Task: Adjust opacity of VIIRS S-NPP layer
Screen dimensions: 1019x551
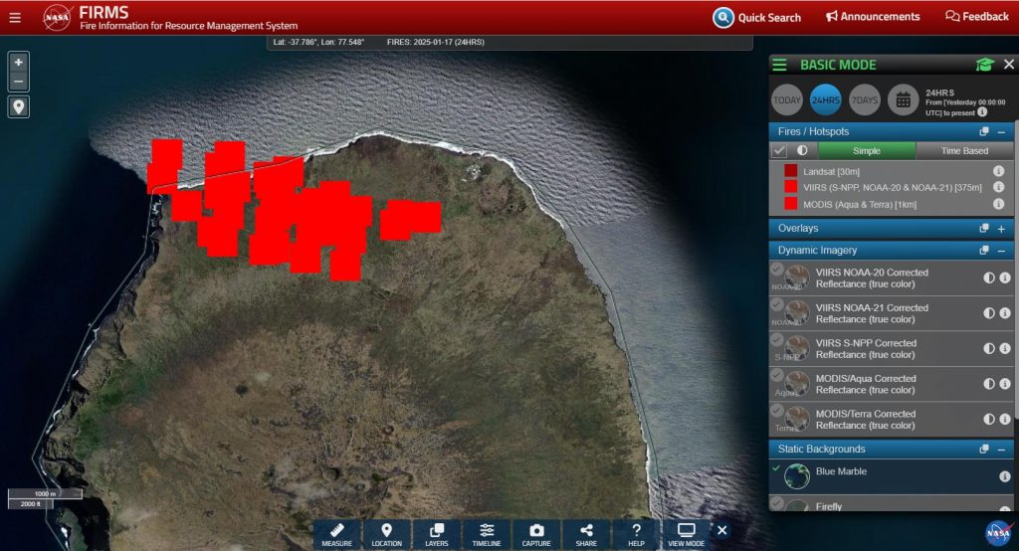Action: (x=989, y=348)
